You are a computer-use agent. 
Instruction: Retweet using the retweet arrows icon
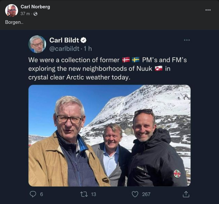[x=84, y=194]
